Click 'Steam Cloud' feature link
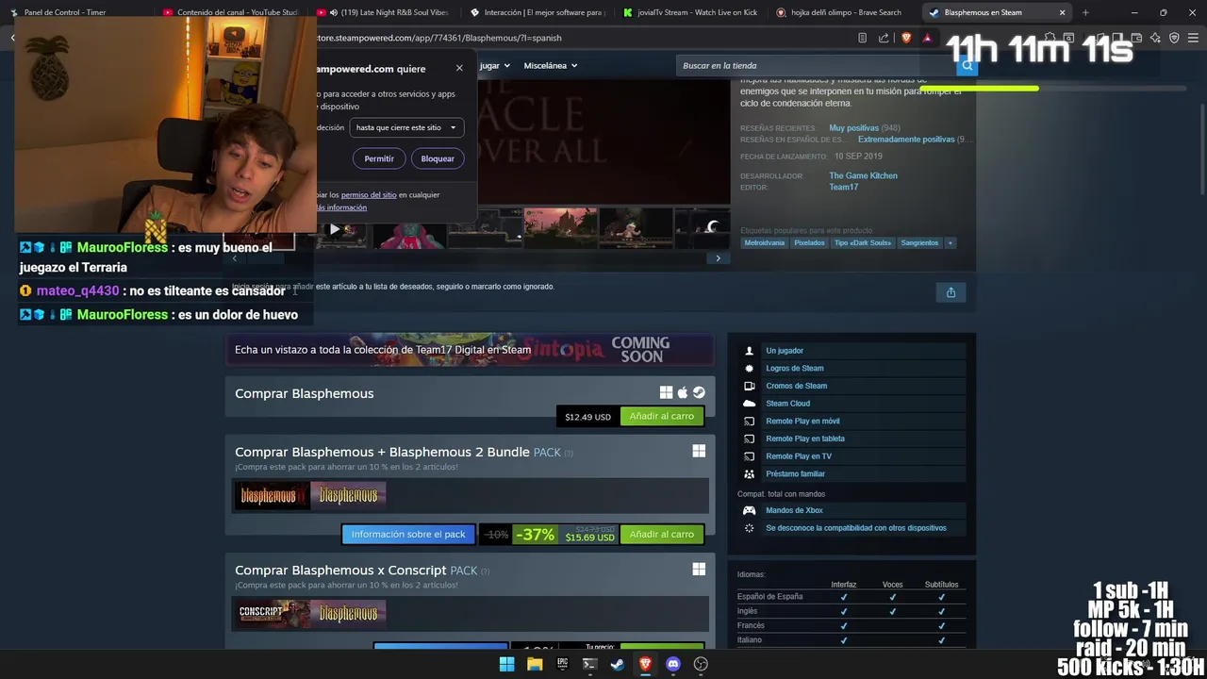 [787, 404]
